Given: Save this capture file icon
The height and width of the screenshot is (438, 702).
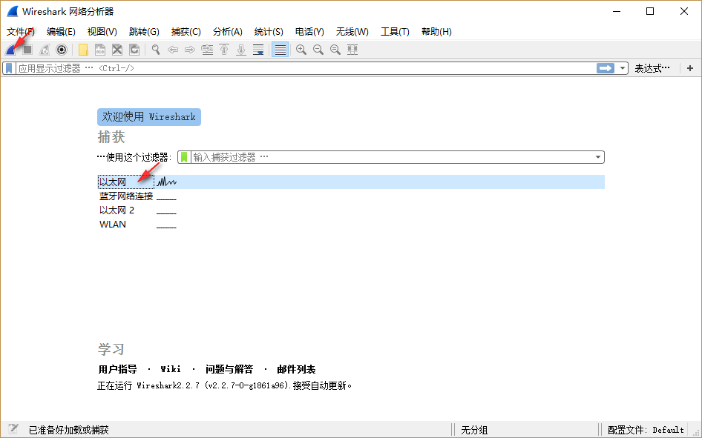Looking at the screenshot, I should coord(100,50).
